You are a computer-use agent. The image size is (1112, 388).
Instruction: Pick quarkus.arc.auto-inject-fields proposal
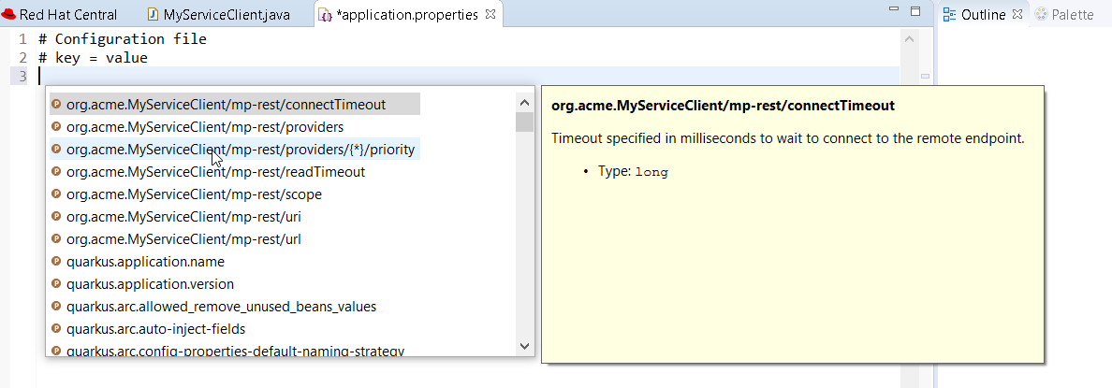(235, 329)
